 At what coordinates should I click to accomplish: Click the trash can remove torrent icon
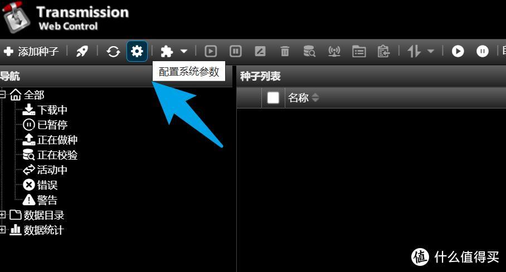coord(285,51)
